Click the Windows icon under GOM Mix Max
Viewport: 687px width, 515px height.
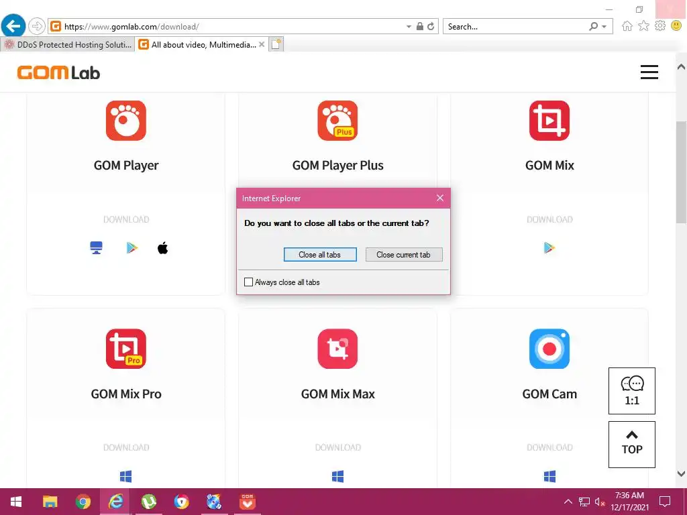point(337,476)
